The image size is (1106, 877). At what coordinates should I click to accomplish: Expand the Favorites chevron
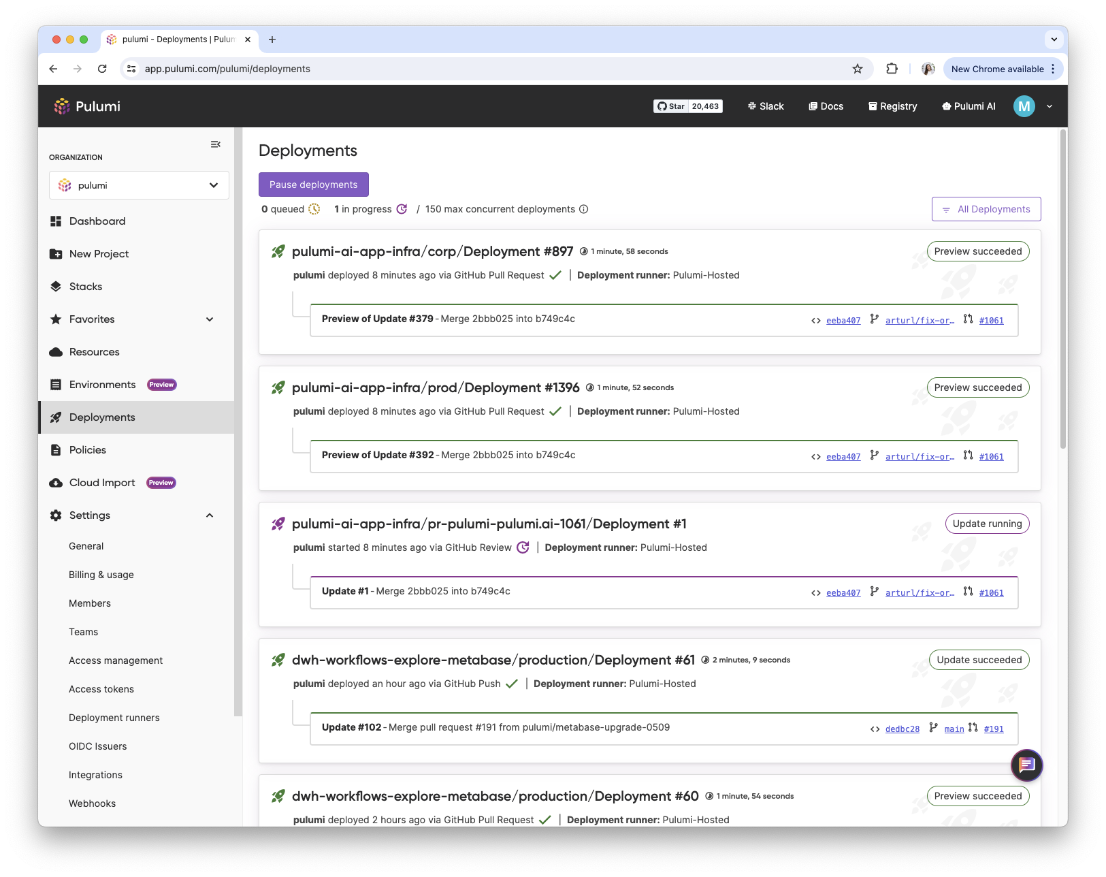[210, 319]
